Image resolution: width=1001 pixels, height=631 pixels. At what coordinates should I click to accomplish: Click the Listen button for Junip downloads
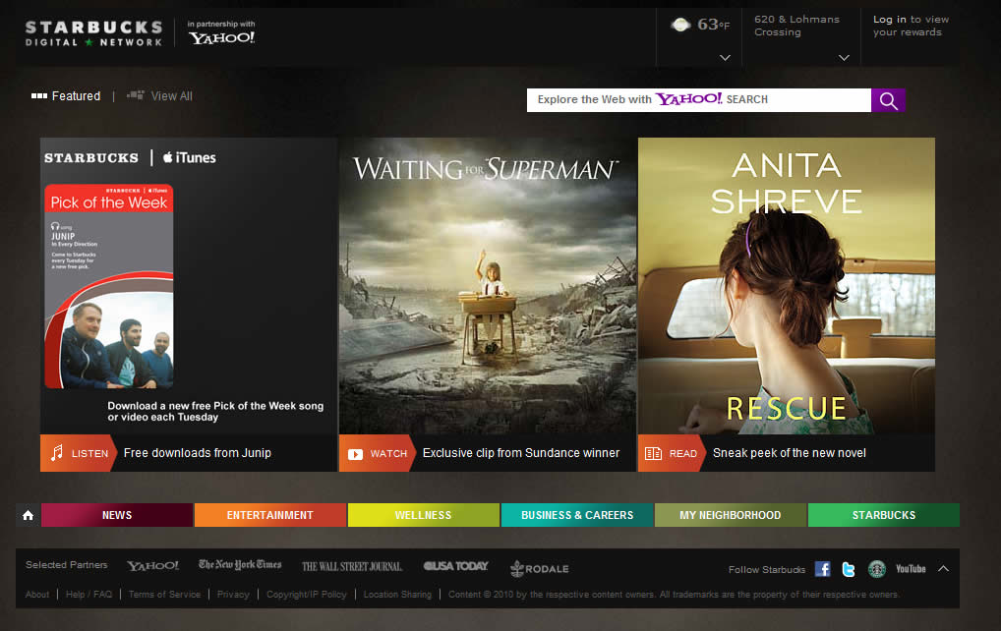(x=79, y=453)
